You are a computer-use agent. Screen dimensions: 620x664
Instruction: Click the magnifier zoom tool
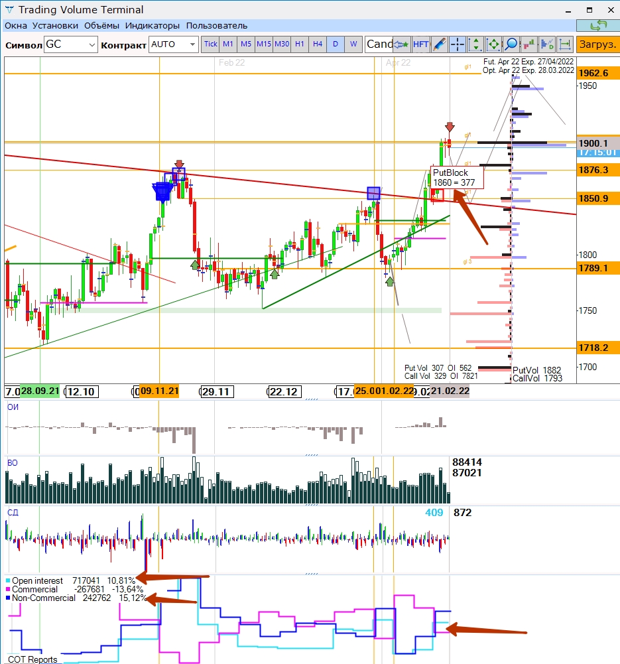[511, 44]
